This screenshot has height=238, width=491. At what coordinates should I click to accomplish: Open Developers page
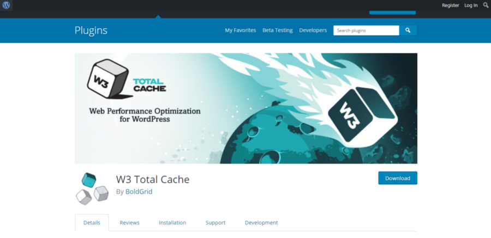313,30
